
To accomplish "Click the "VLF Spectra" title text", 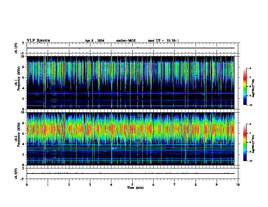I will tap(38, 41).
